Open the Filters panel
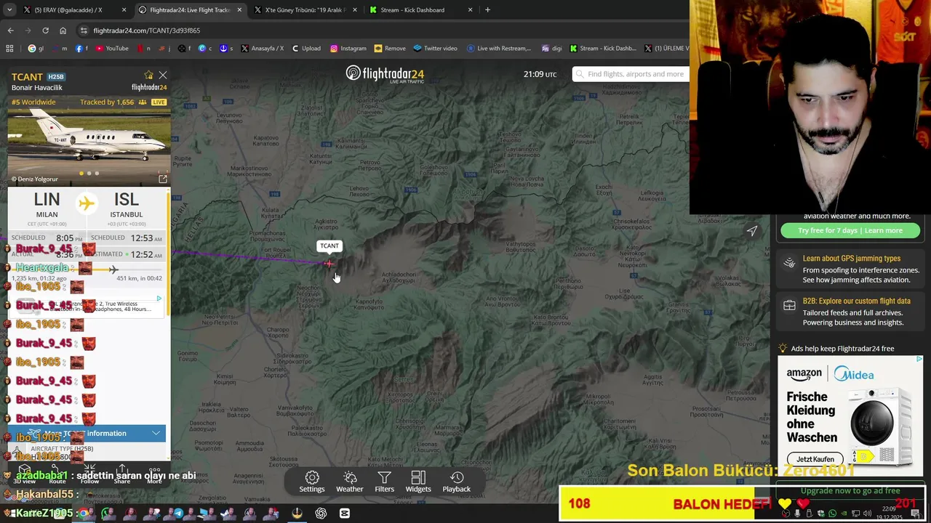931x523 pixels. [x=384, y=482]
